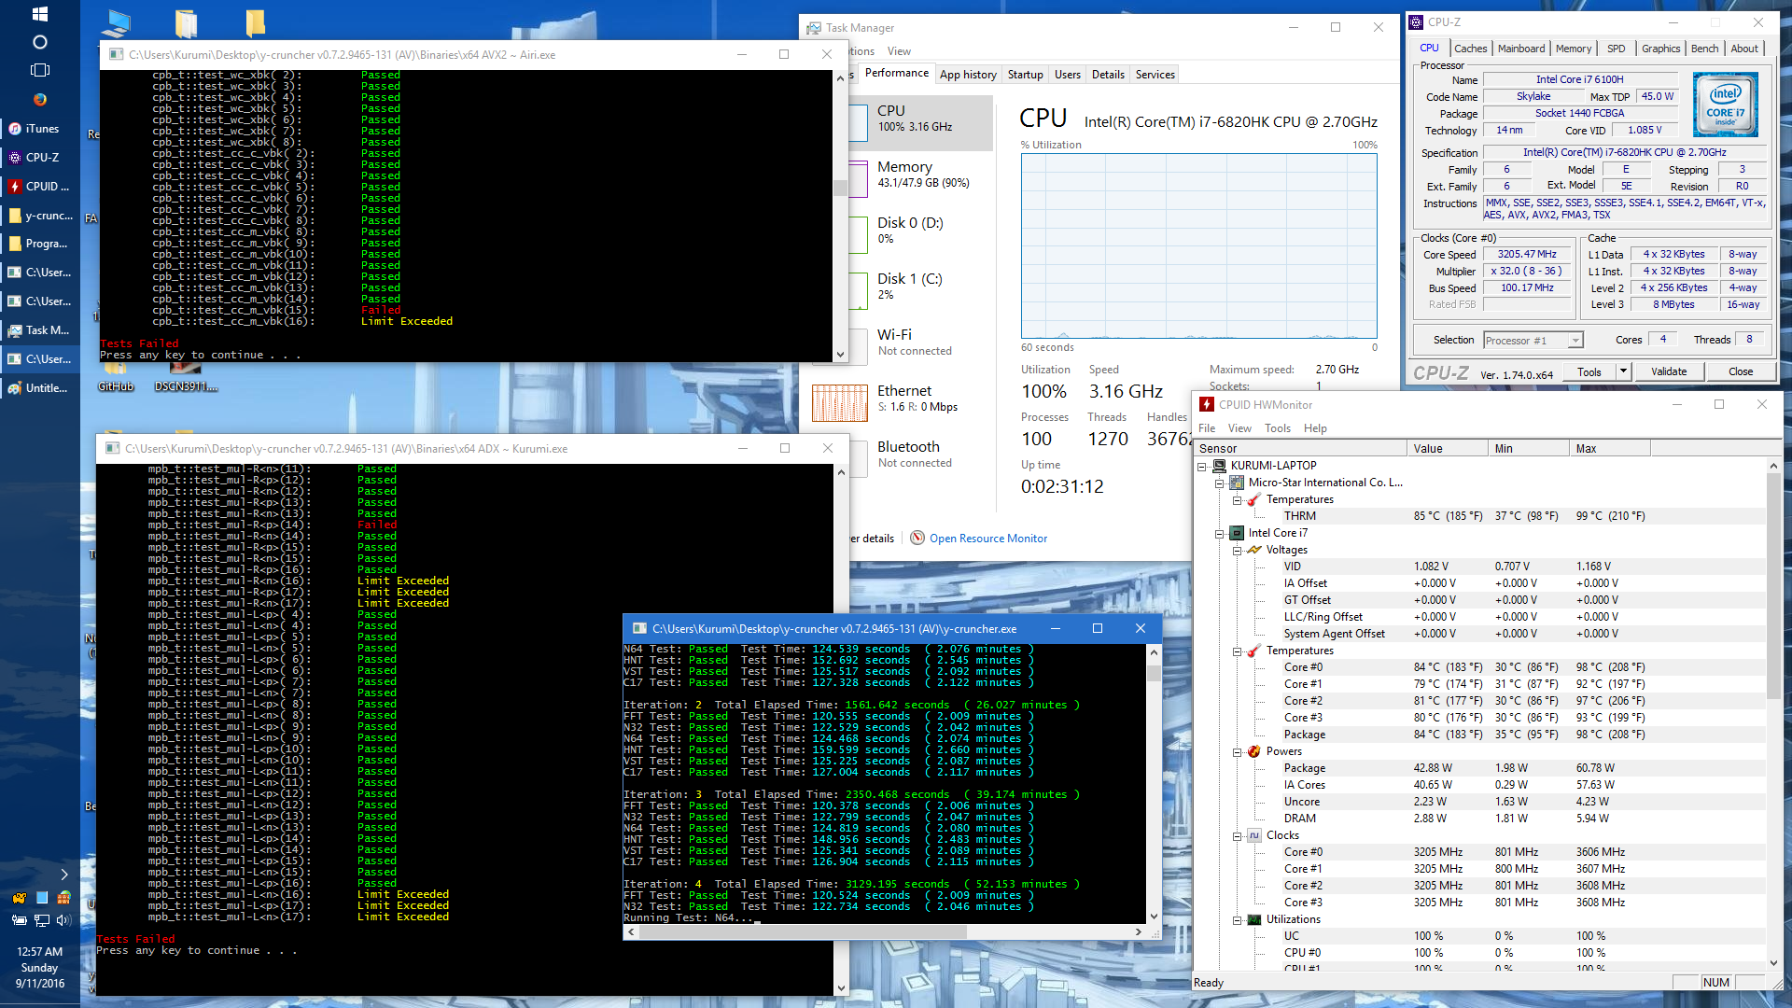Click the Close button in CPU-Z
Viewport: 1792px width, 1008px height.
[x=1740, y=371]
